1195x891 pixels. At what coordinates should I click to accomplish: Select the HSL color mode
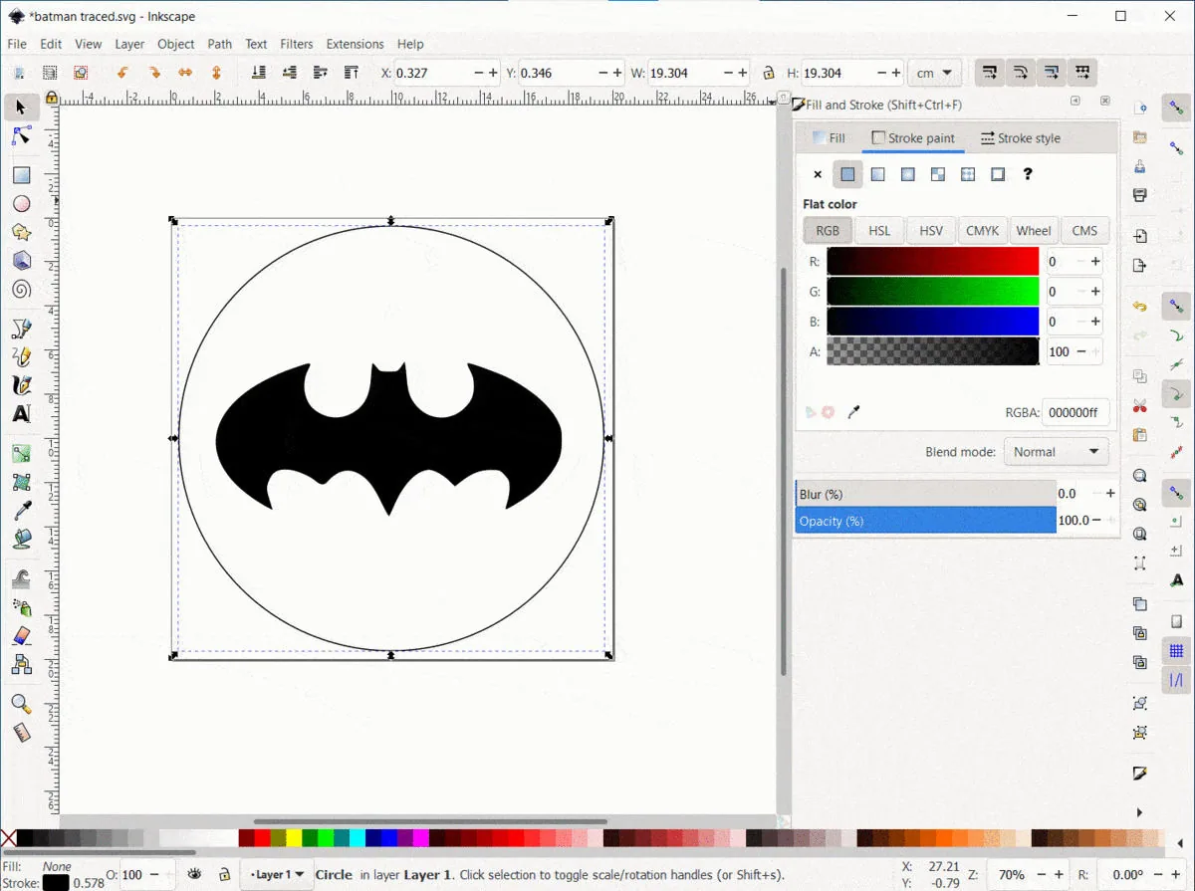[x=879, y=230]
